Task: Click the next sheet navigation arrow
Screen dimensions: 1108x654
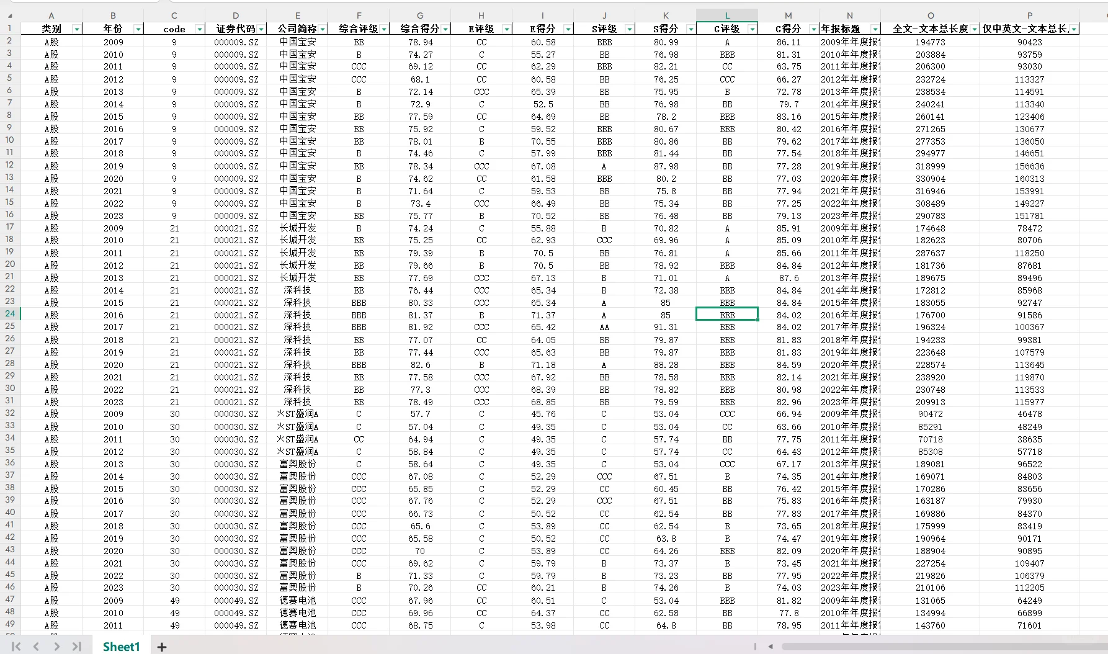Action: click(56, 647)
